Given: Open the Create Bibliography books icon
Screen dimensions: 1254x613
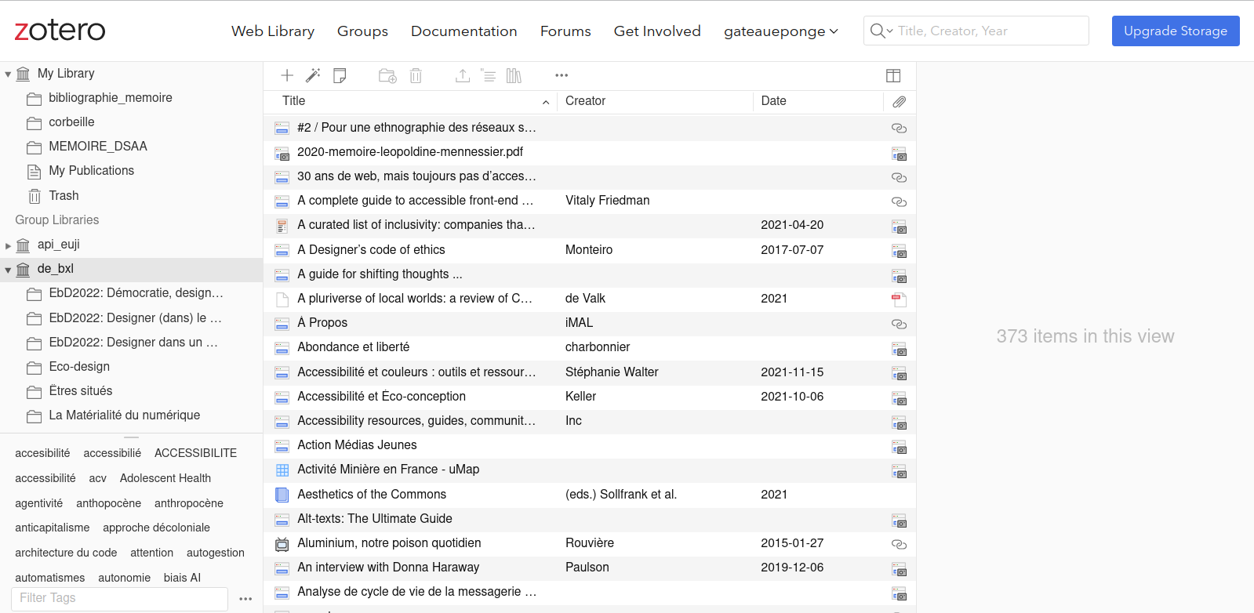Looking at the screenshot, I should click(x=514, y=75).
